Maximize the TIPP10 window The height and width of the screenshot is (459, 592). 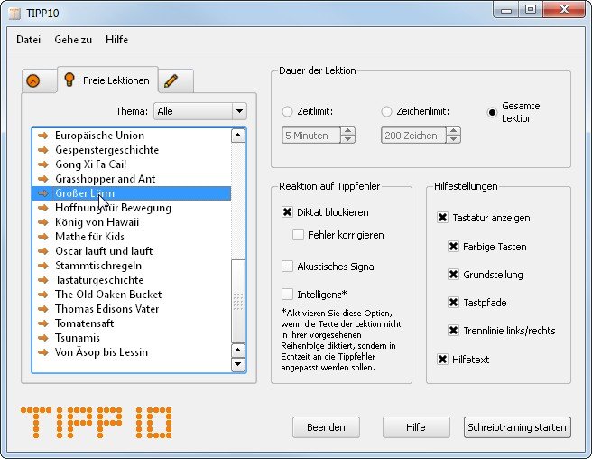pyautogui.click(x=531, y=9)
